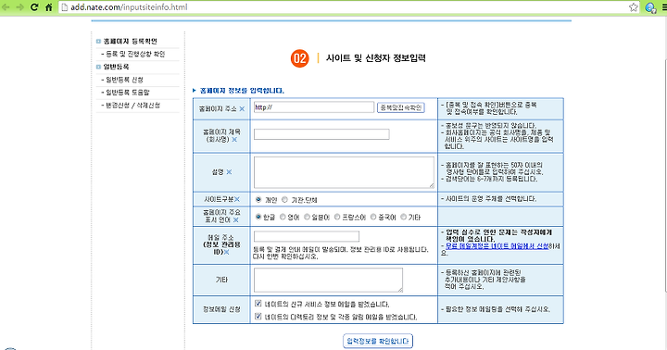
Task: Uncheck 네이트의 디렉토리 정보 알림 메일 checkbox
Action: pos(258,317)
